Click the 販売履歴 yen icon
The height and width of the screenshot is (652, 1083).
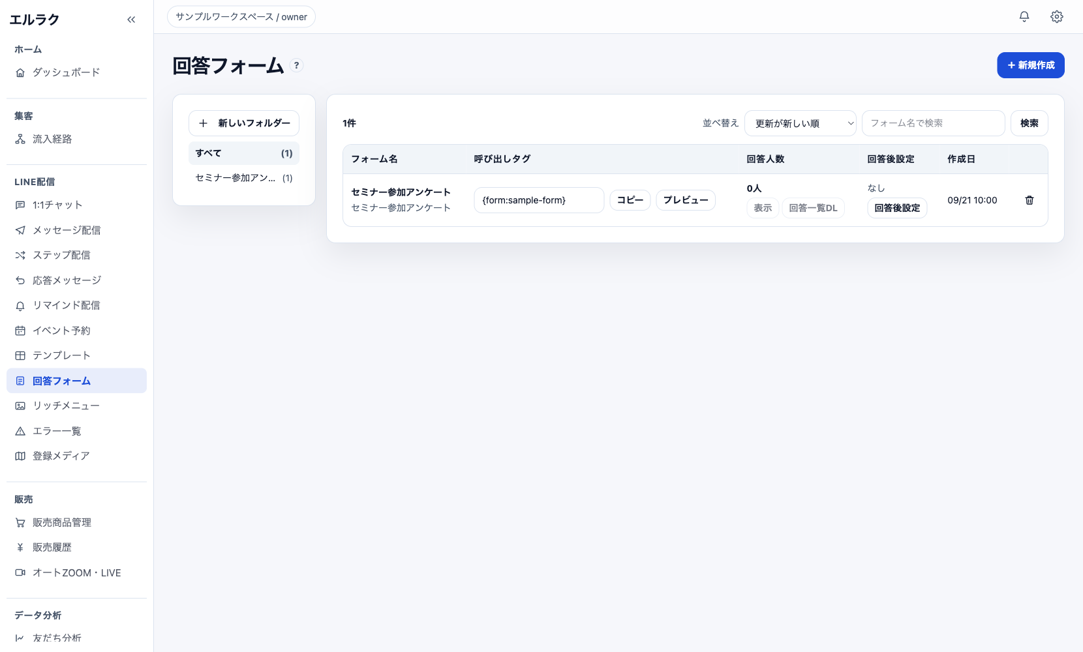pos(20,548)
